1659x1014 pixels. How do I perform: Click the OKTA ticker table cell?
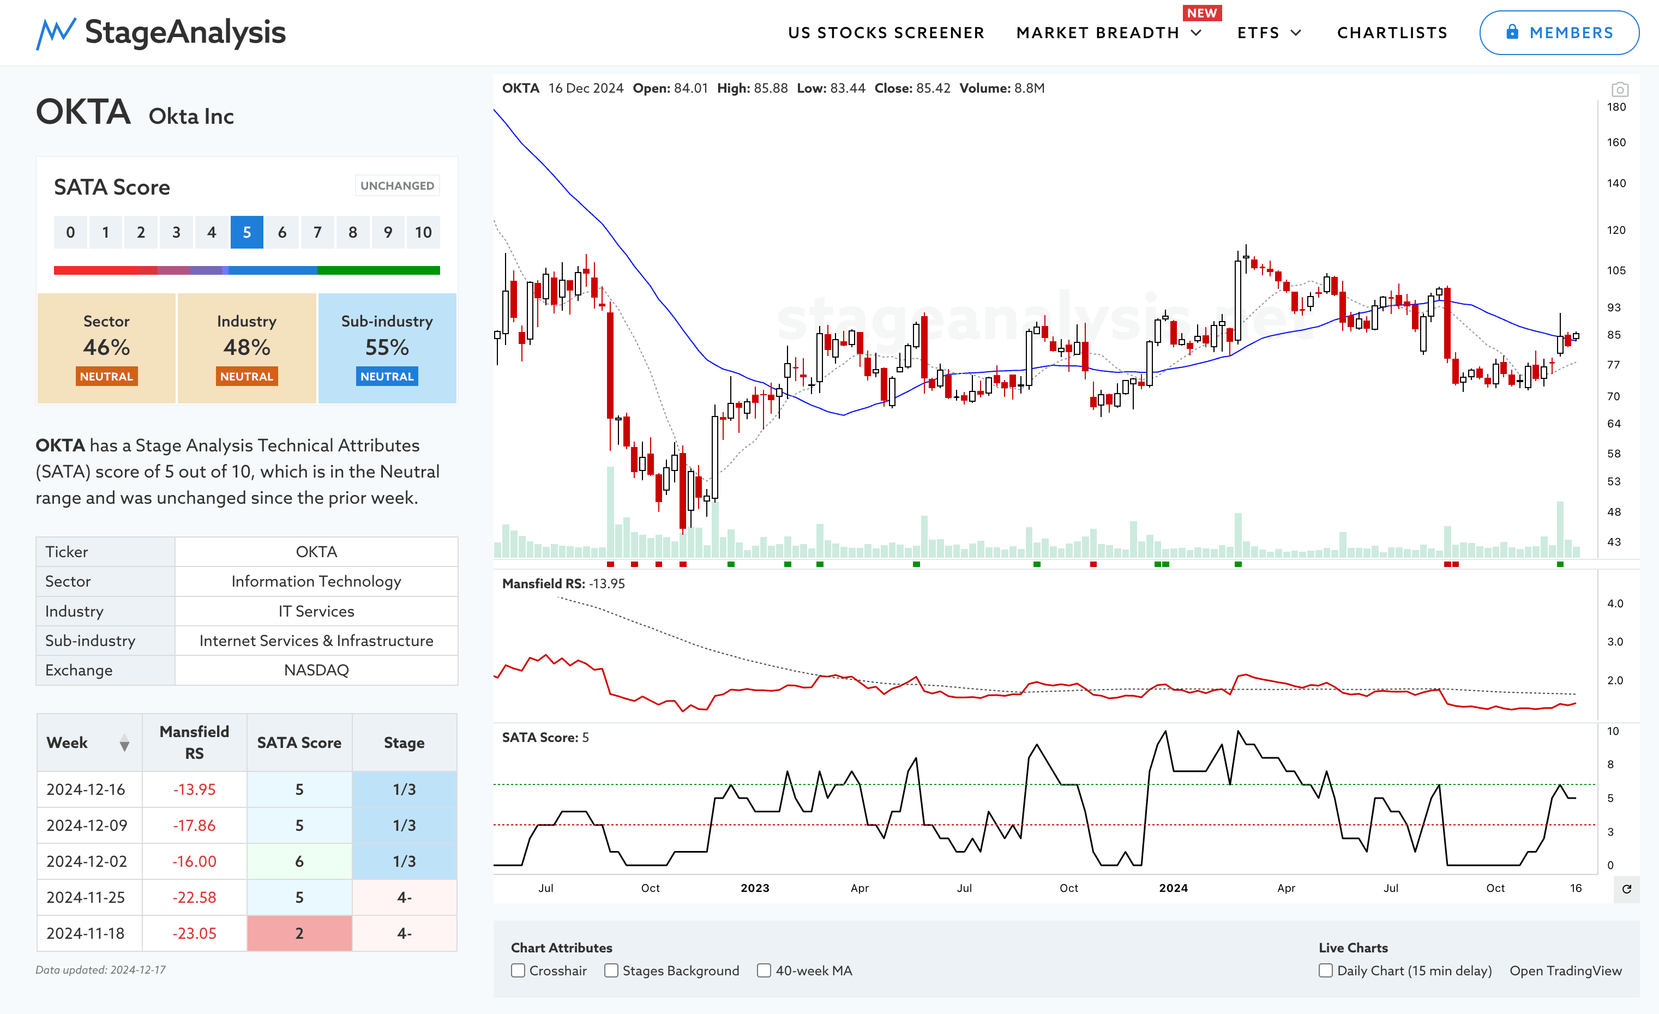click(316, 552)
